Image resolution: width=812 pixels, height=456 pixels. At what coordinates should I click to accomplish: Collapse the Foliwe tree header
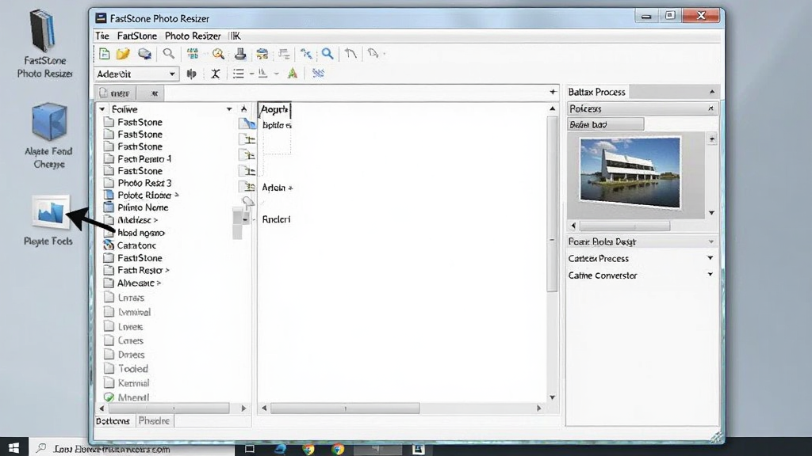pos(102,109)
